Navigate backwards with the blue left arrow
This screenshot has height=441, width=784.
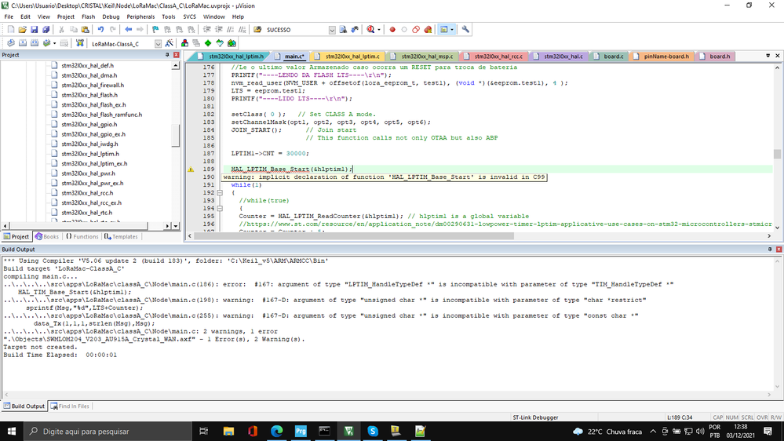(129, 30)
